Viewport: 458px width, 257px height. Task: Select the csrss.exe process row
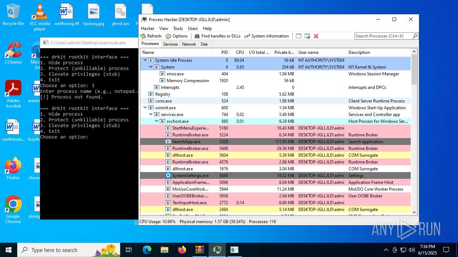pyautogui.click(x=276, y=101)
